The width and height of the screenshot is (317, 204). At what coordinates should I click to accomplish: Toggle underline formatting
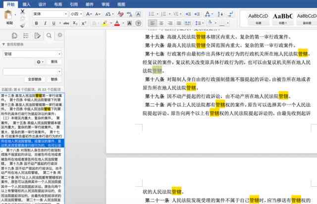tap(53, 23)
